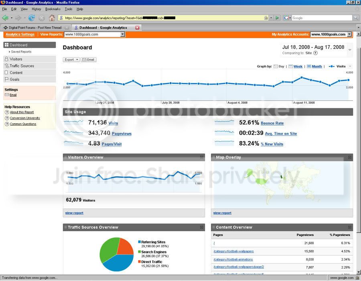
Task: Close the Map Overlay widget
Action: coord(349,157)
